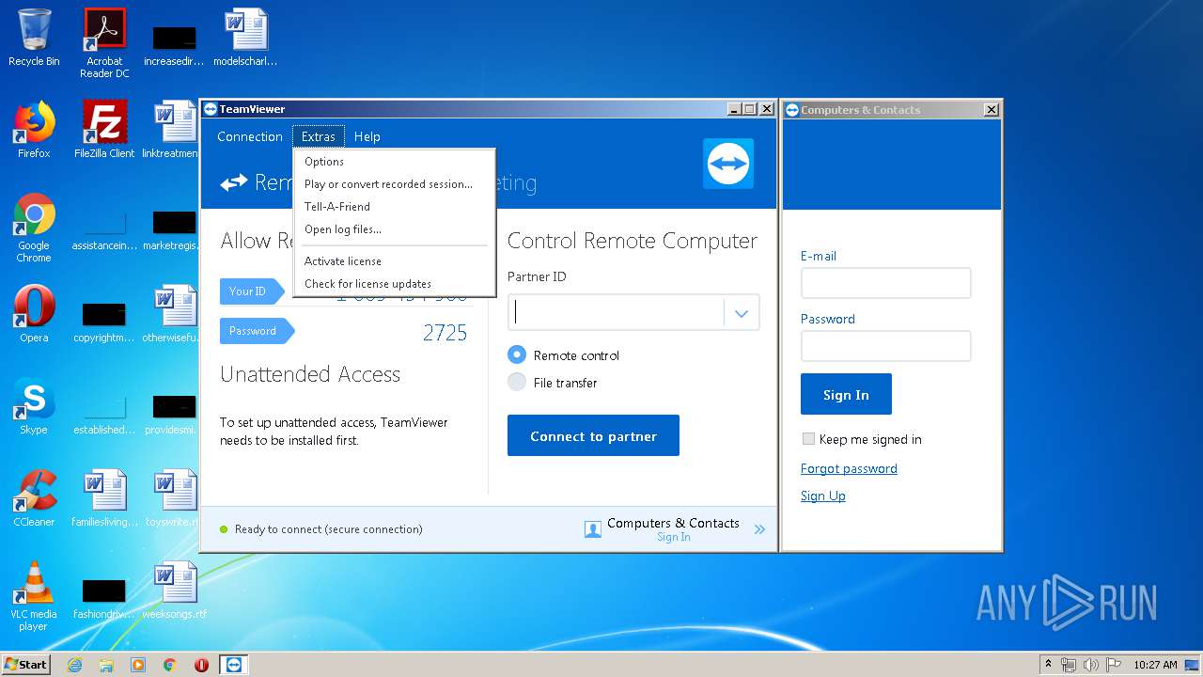The width and height of the screenshot is (1203, 677).
Task: Click Action Center flag icon
Action: click(1113, 665)
